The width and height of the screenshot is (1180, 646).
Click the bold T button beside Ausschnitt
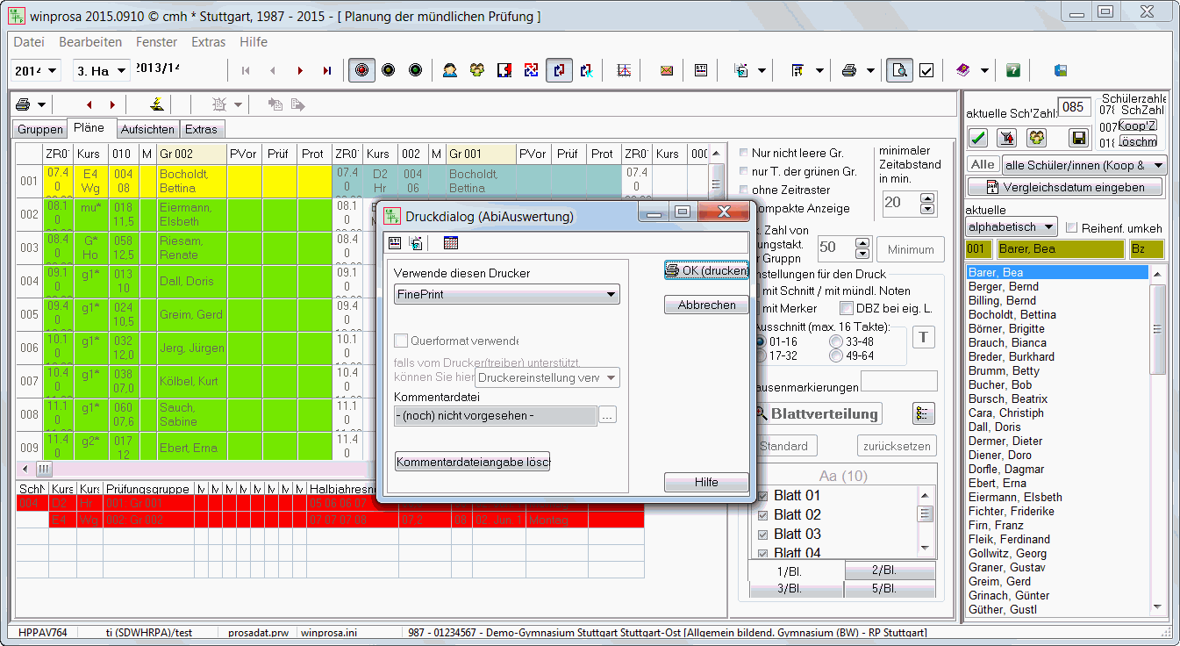click(924, 338)
